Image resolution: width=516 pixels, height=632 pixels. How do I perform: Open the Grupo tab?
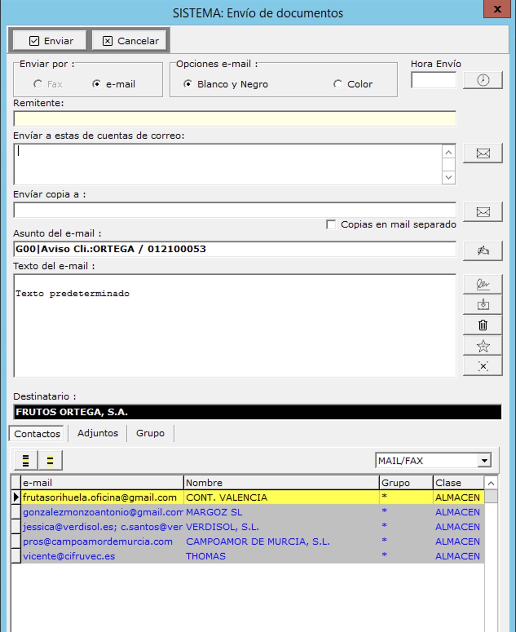(150, 433)
